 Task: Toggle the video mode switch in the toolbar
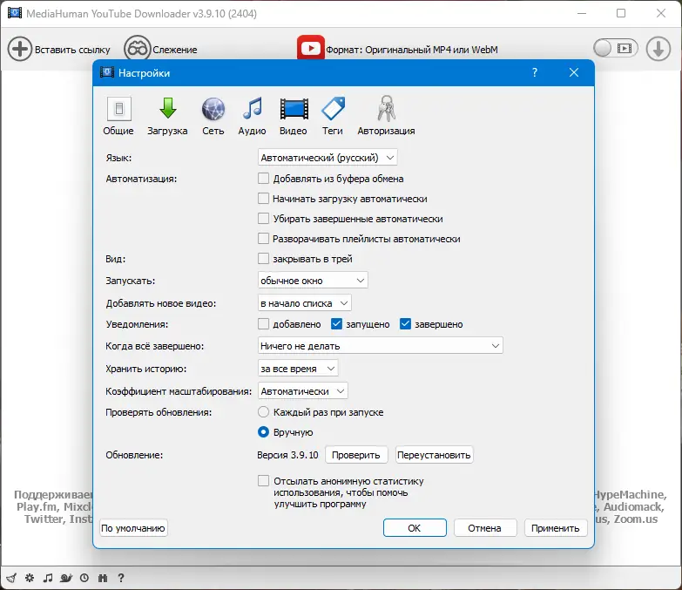coord(616,48)
